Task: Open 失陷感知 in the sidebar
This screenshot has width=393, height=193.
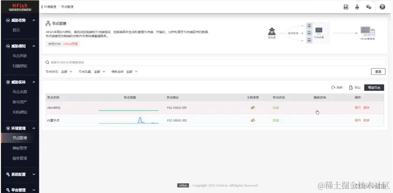Action: [x=20, y=112]
